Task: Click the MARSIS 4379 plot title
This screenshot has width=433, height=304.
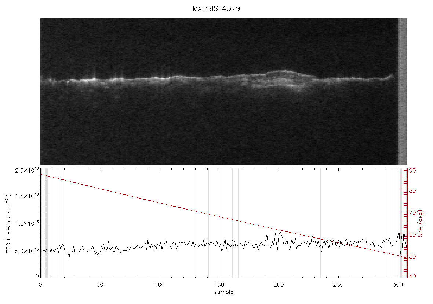Action: tap(216, 8)
